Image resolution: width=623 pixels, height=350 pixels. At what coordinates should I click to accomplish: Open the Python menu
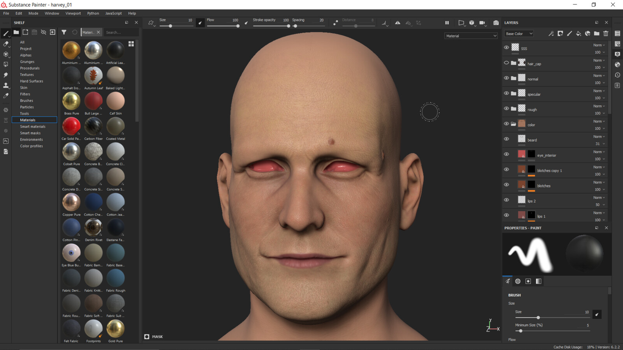[93, 13]
